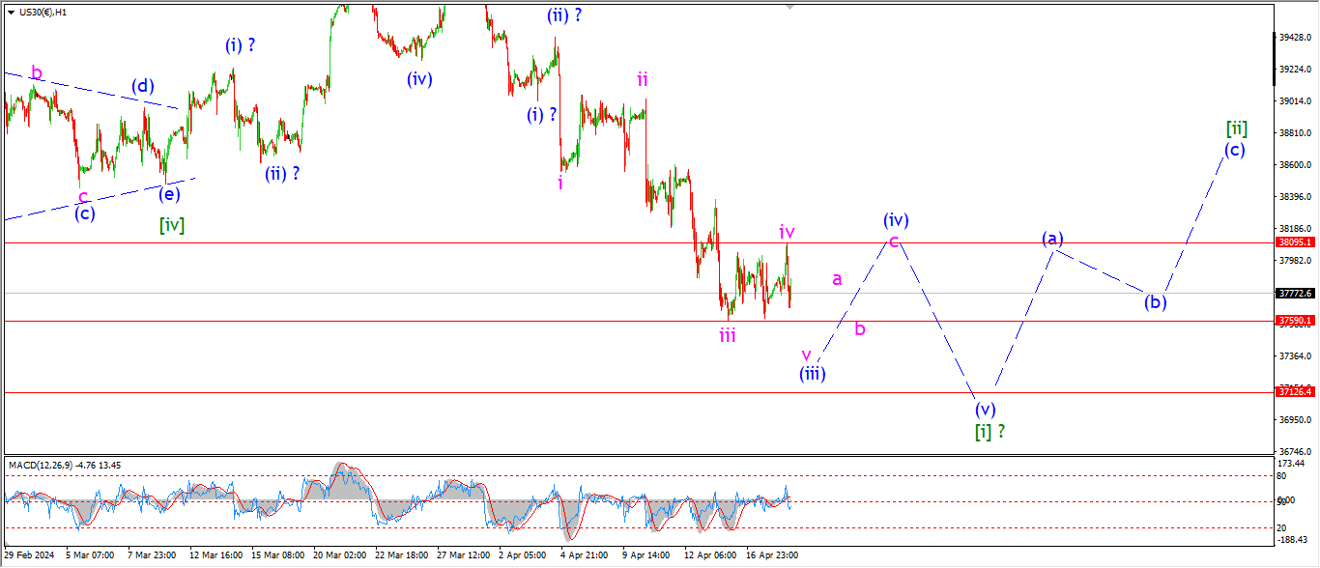The height and width of the screenshot is (568, 1320).
Task: Select the green [i] ? wave label
Action: pyautogui.click(x=990, y=432)
